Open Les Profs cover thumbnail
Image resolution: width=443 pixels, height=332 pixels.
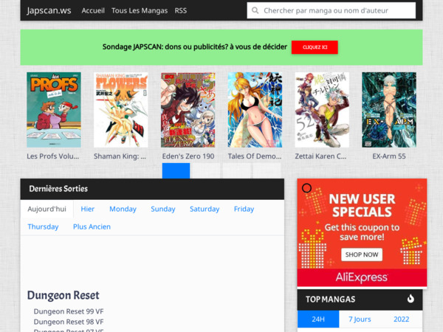[x=54, y=110]
